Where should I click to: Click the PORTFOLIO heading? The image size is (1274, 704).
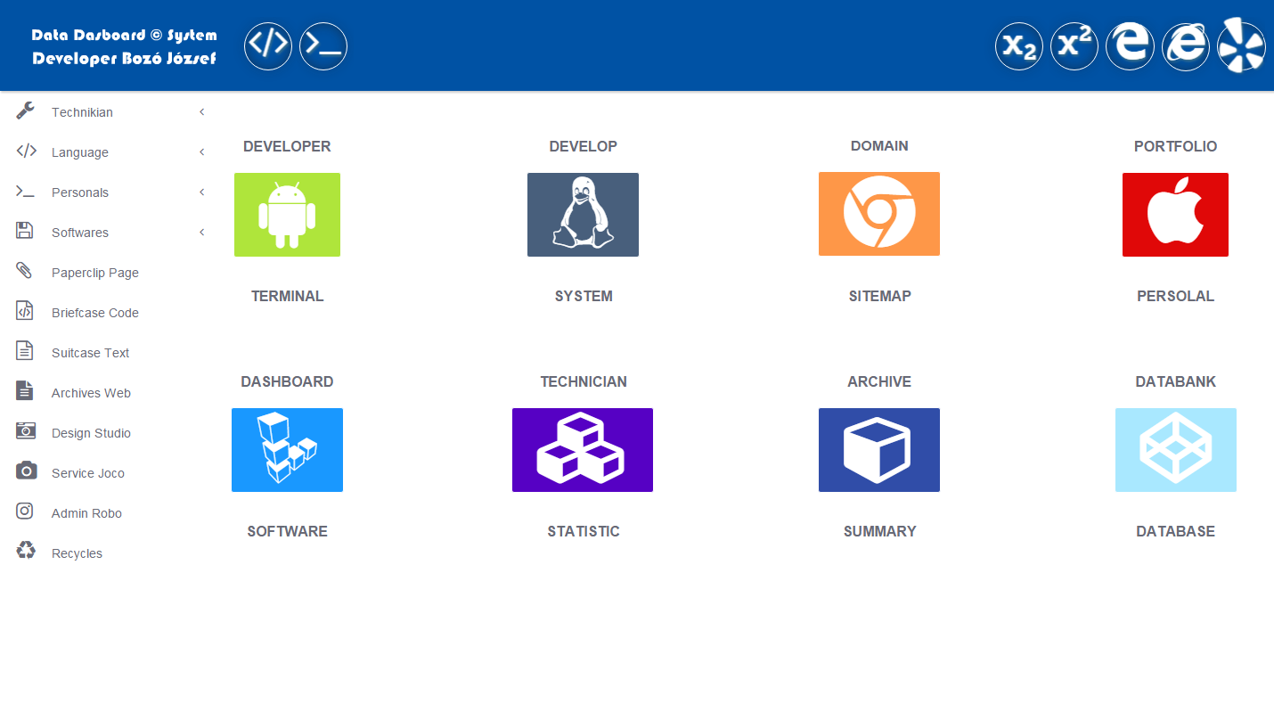1175,146
